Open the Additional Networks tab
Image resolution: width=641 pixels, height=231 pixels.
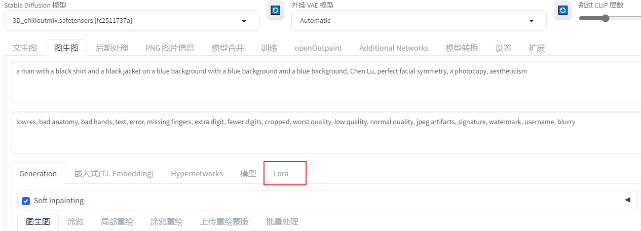point(394,48)
